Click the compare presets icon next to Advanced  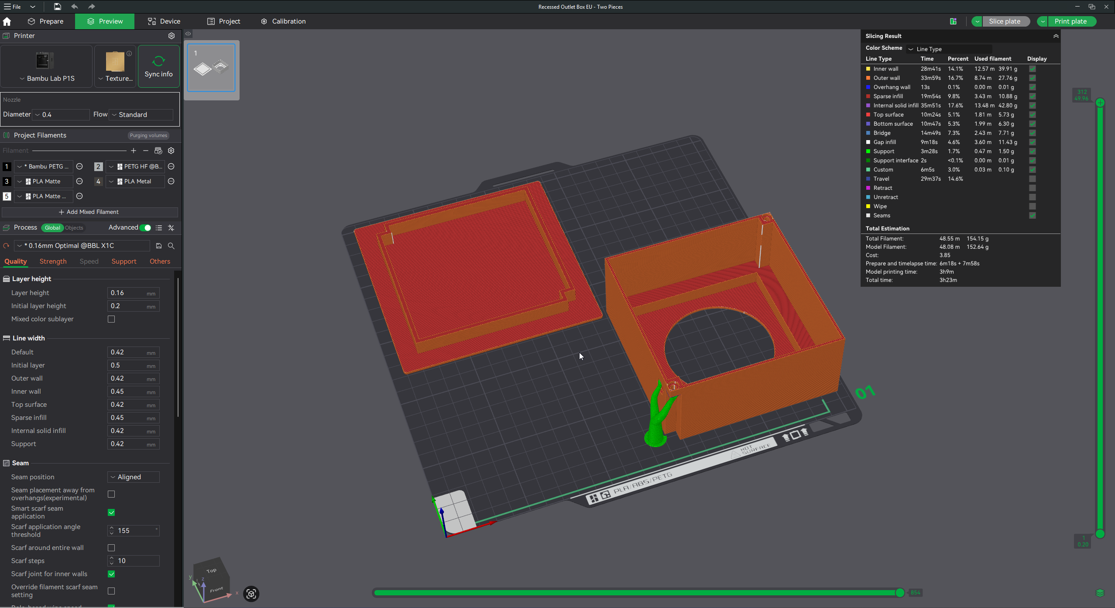pyautogui.click(x=171, y=228)
